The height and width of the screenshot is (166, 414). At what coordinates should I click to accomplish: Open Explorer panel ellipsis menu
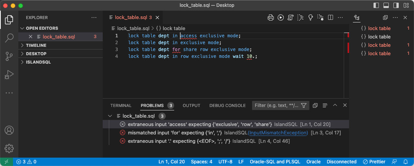(x=94, y=18)
